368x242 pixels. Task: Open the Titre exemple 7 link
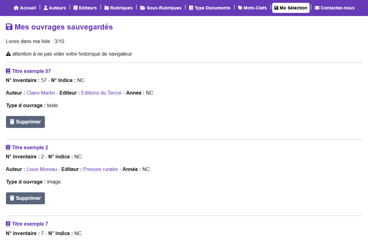30,224
